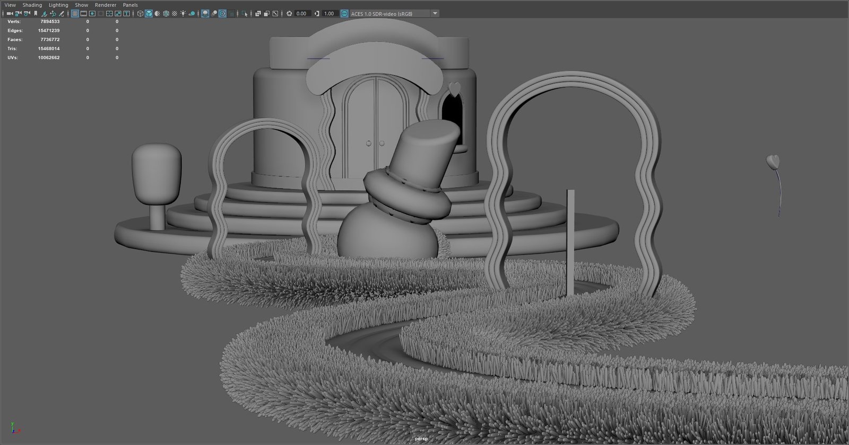Turn on use all lights bulb

point(183,14)
